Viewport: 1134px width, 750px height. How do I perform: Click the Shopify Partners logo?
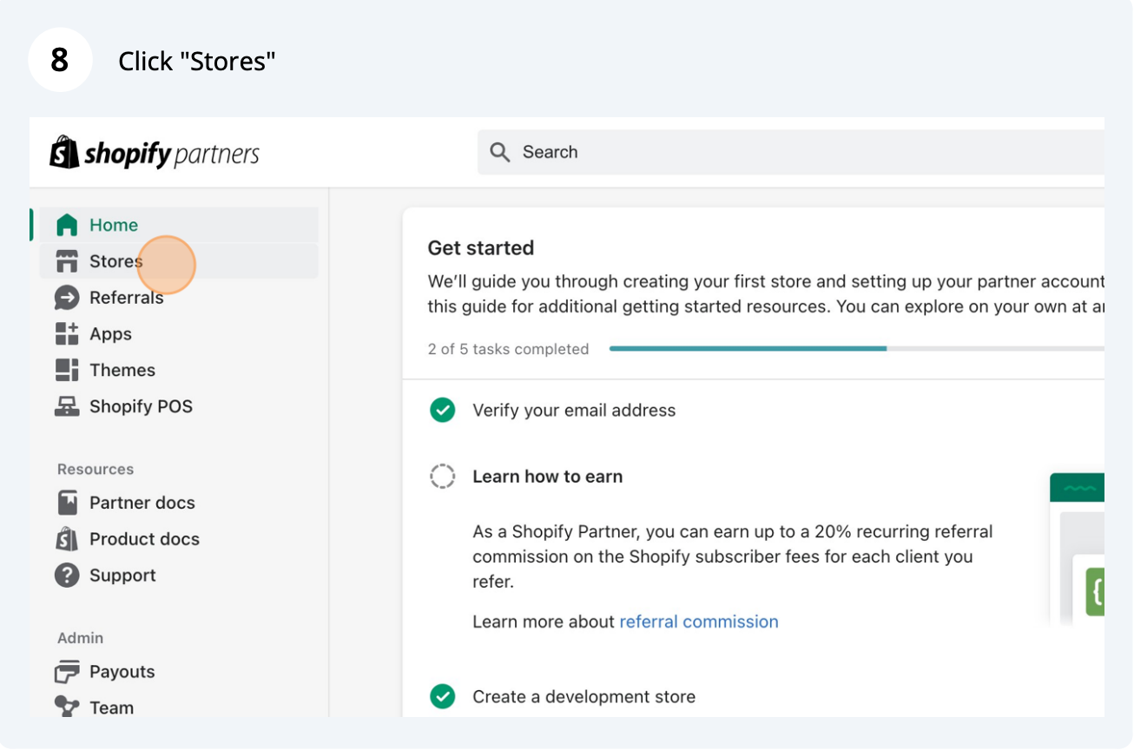coord(155,153)
